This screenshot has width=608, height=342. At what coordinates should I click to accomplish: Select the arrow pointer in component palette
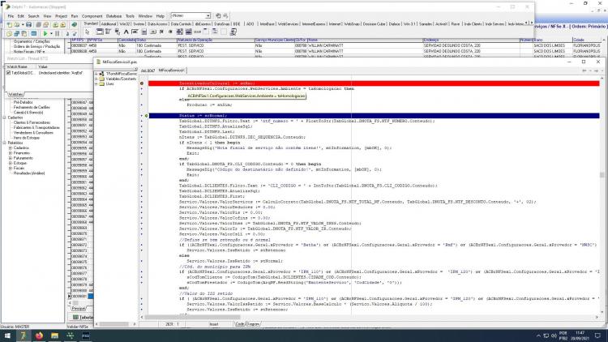click(x=88, y=32)
